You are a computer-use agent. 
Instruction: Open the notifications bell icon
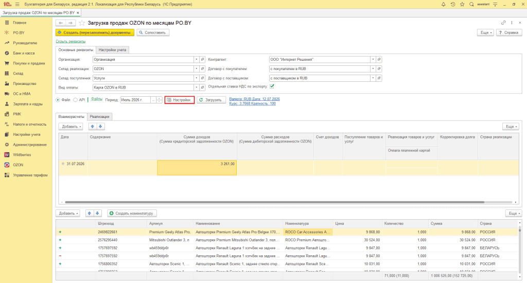point(443,4)
